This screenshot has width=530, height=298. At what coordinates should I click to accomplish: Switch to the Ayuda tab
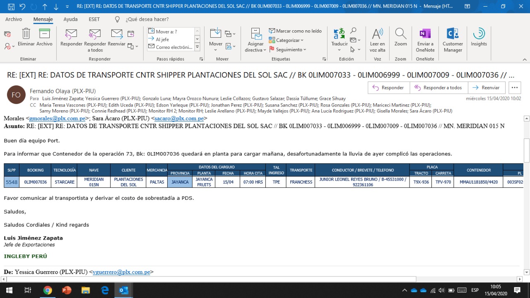point(70,19)
